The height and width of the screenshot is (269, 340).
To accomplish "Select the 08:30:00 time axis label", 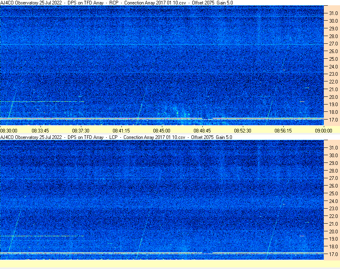I will coord(8,131).
